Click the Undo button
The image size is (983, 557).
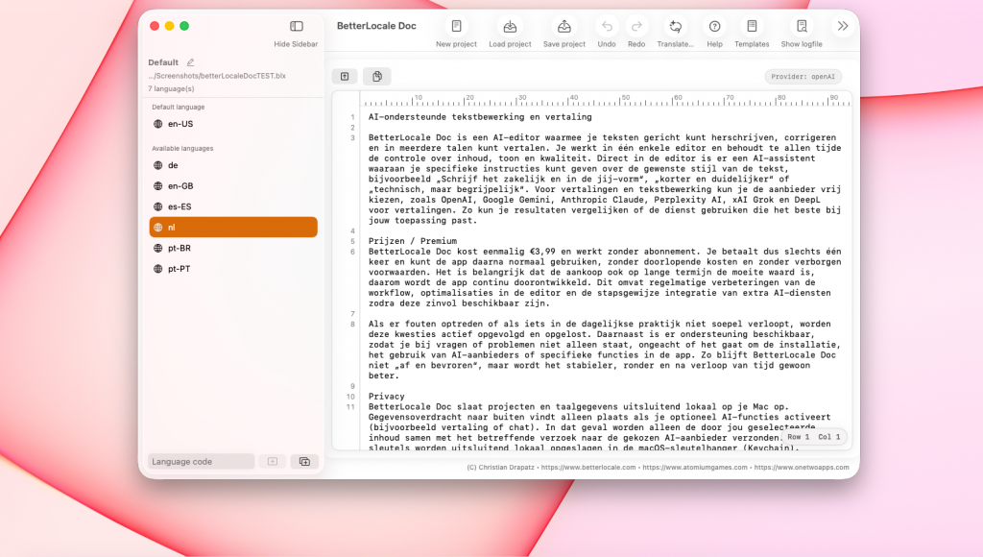pyautogui.click(x=607, y=27)
